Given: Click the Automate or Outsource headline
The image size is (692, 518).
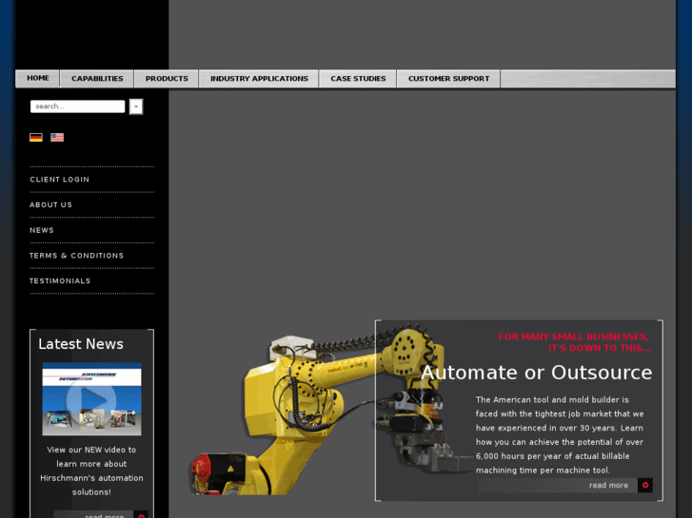Looking at the screenshot, I should (x=536, y=373).
